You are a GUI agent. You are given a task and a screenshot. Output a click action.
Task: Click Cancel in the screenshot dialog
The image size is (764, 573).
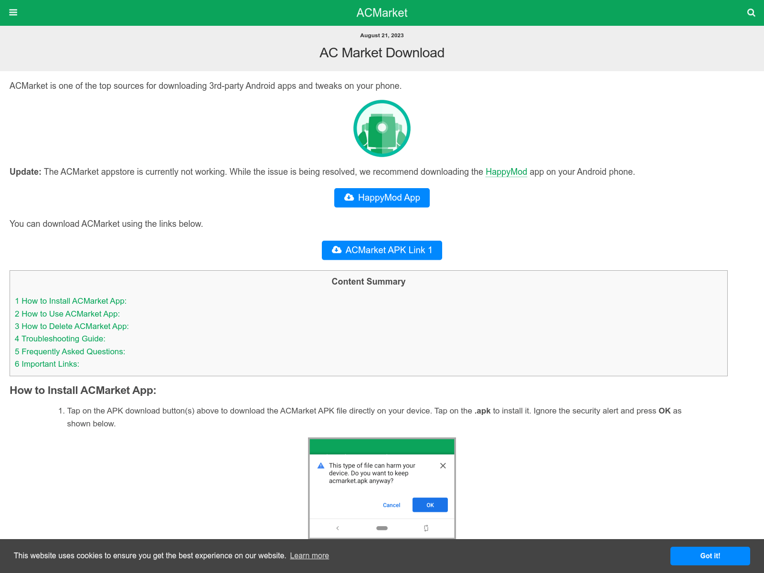tap(392, 505)
